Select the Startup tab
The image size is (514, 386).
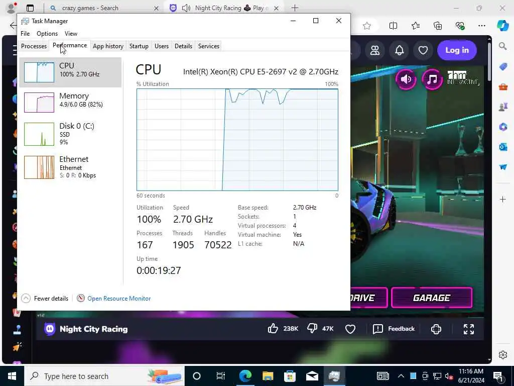tap(139, 46)
